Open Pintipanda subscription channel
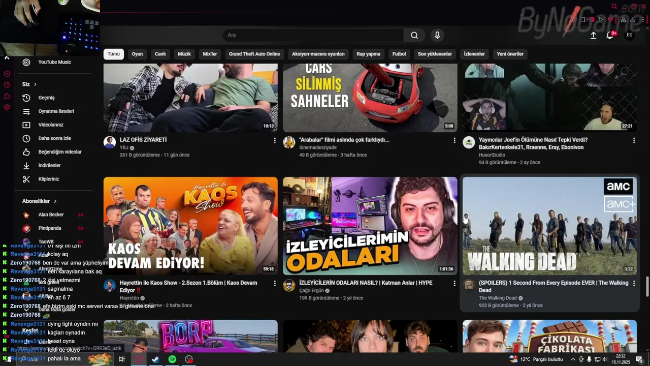 (x=50, y=228)
